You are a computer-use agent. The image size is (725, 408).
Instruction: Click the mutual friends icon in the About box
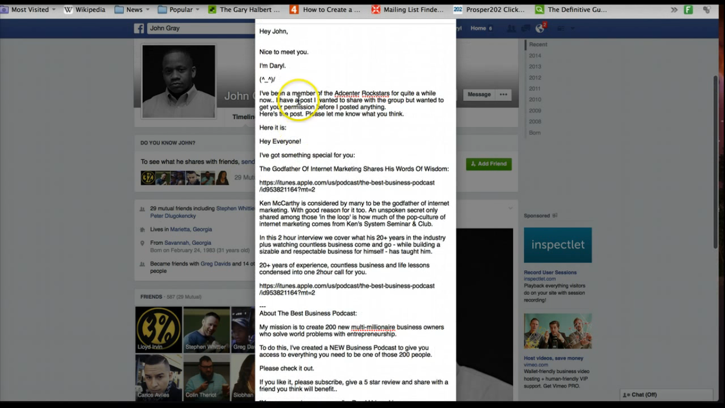point(142,209)
